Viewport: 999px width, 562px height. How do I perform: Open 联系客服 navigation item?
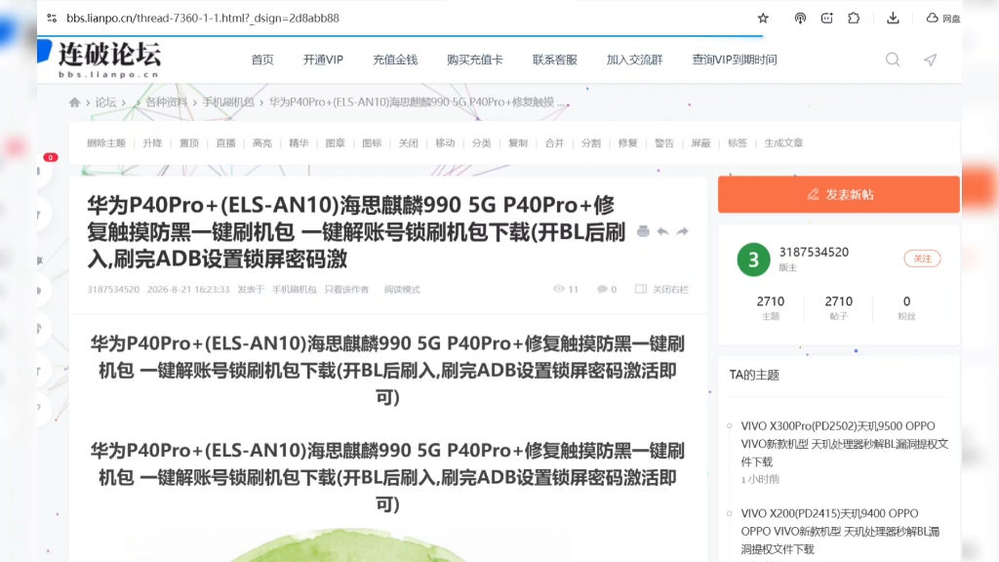(555, 60)
